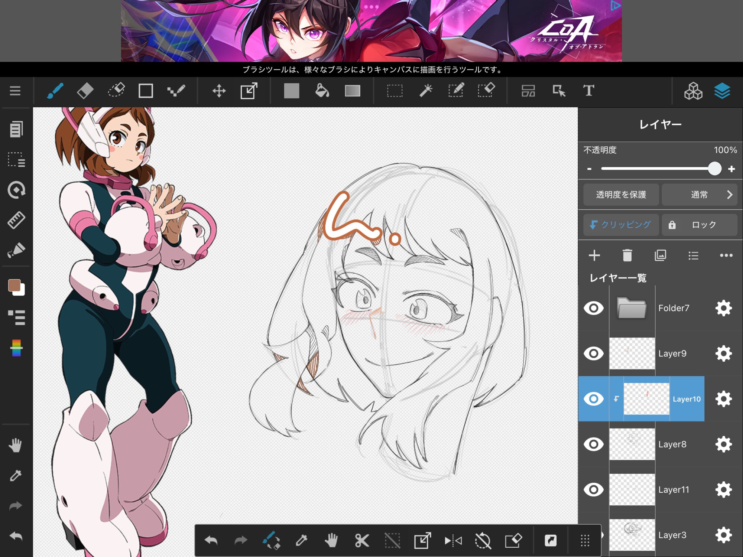Open the flashlight icon in left sidebar

click(x=16, y=250)
